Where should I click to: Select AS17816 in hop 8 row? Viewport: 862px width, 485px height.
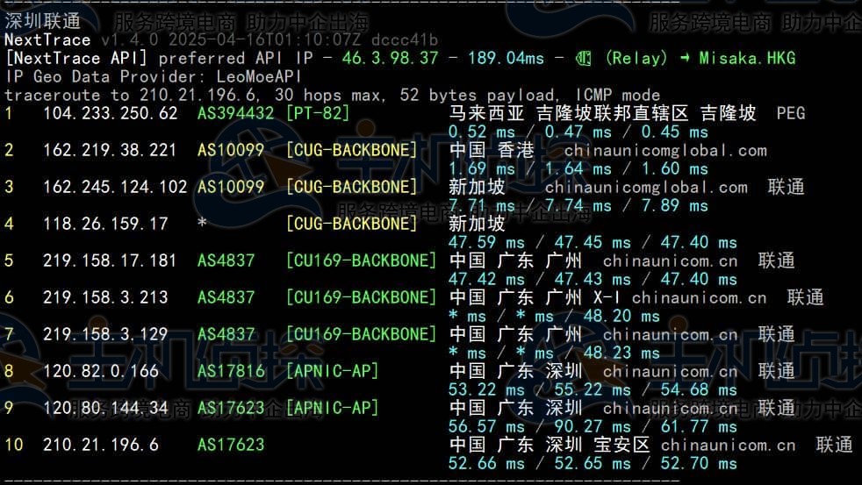(231, 371)
